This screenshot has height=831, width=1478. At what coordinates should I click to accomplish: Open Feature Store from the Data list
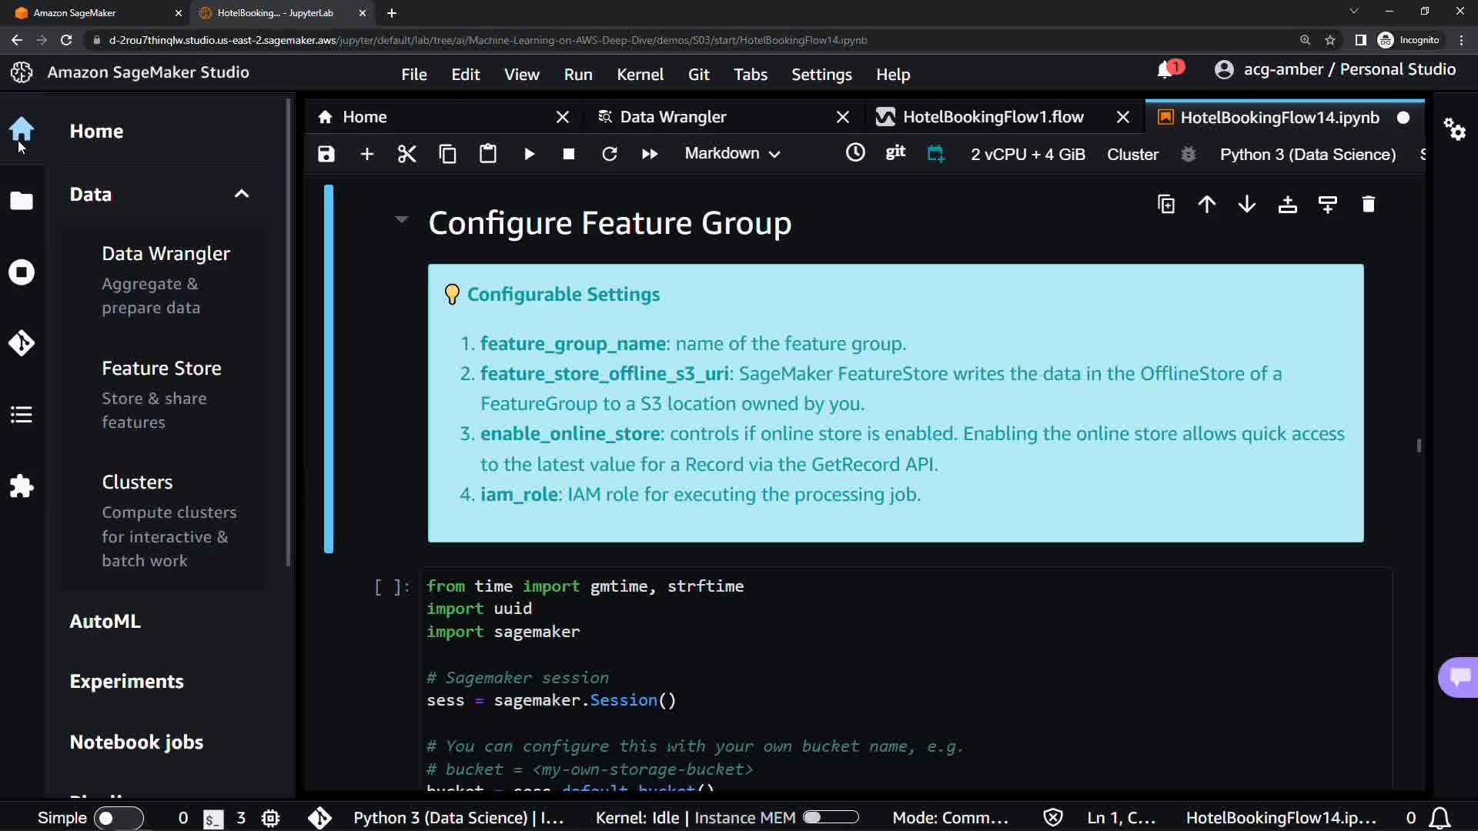tap(162, 369)
